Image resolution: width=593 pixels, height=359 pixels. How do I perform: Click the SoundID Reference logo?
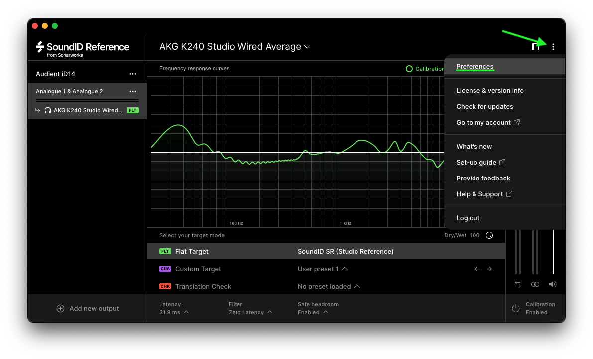[83, 49]
